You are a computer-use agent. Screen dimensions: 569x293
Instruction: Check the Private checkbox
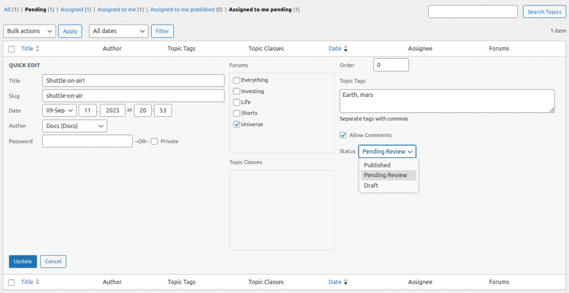point(154,141)
